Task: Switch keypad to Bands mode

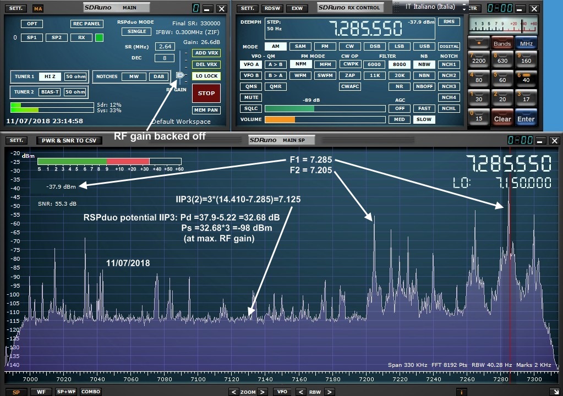Action: point(502,43)
